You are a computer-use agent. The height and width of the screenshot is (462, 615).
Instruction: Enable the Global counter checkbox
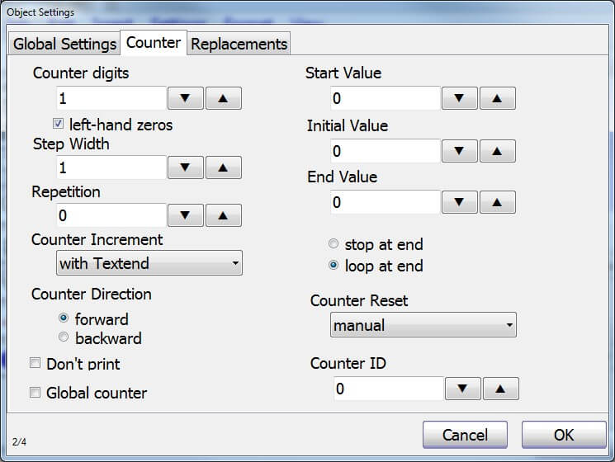pos(35,393)
